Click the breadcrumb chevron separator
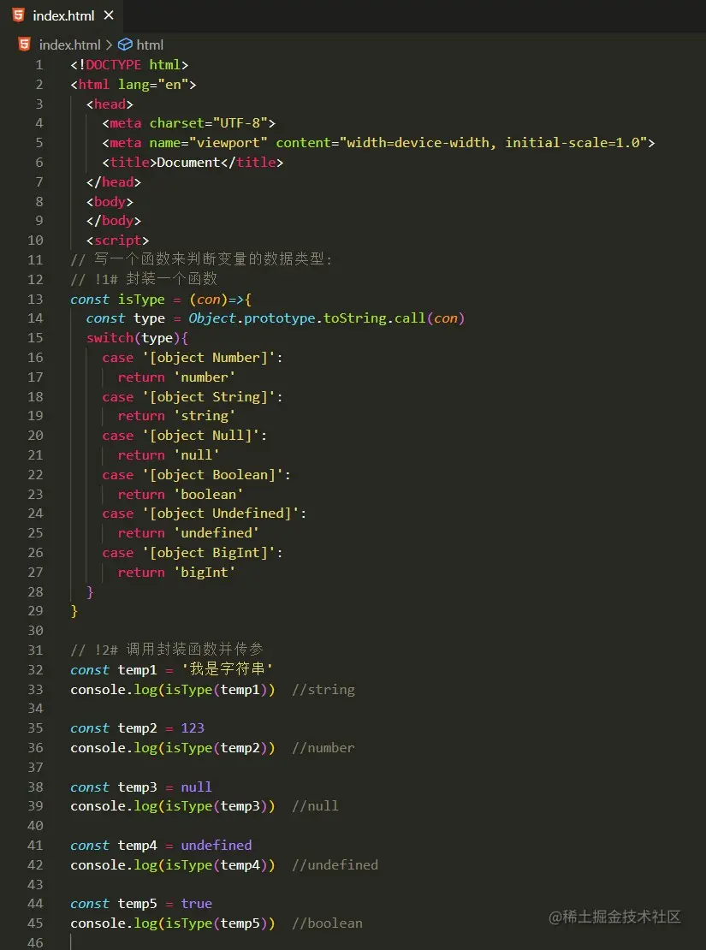This screenshot has height=950, width=706. [109, 45]
